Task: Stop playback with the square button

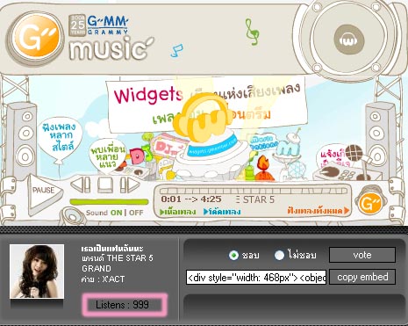Action: click(x=105, y=185)
